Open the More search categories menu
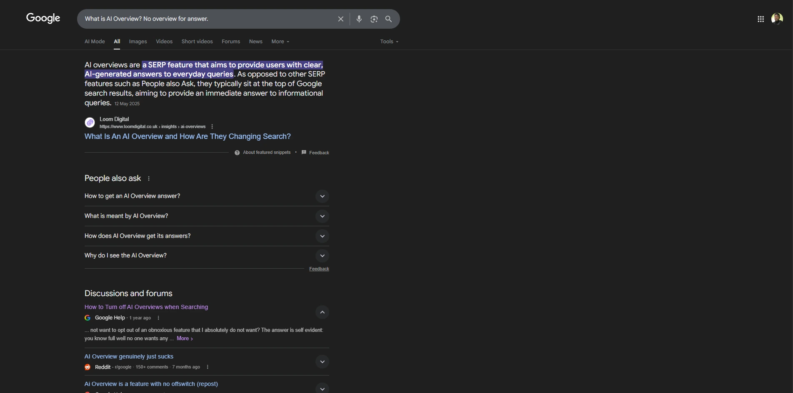This screenshot has width=793, height=393. coord(280,42)
